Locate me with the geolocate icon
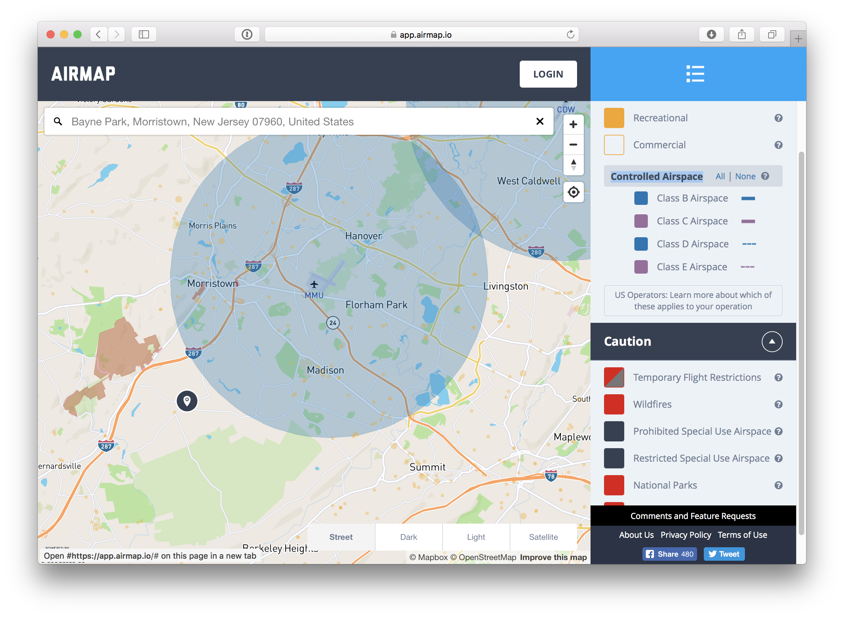This screenshot has width=844, height=618. click(573, 192)
